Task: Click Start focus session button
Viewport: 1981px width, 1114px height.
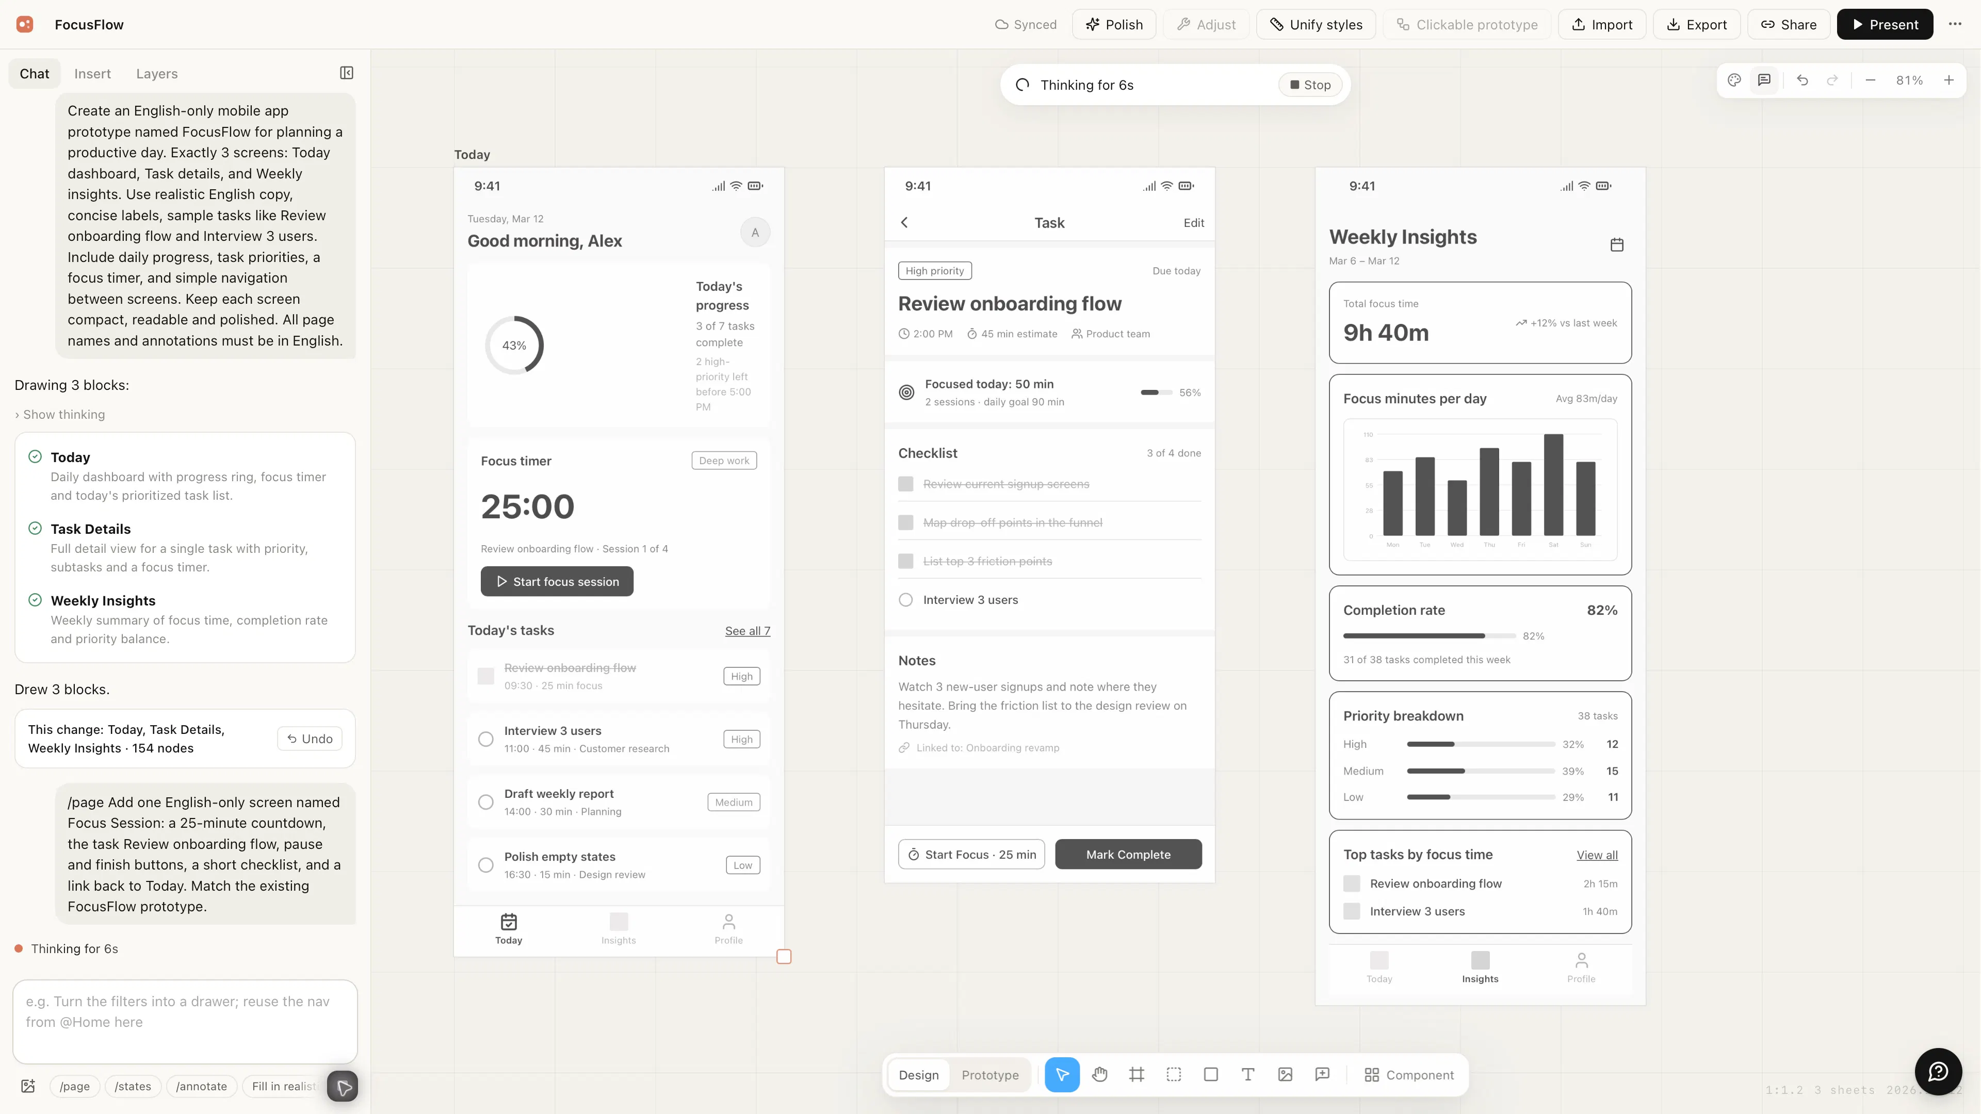Action: pyautogui.click(x=557, y=581)
